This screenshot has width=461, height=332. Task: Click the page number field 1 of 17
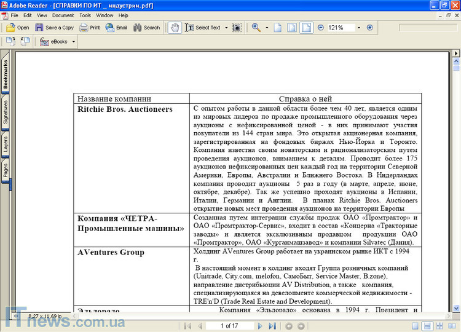click(230, 326)
